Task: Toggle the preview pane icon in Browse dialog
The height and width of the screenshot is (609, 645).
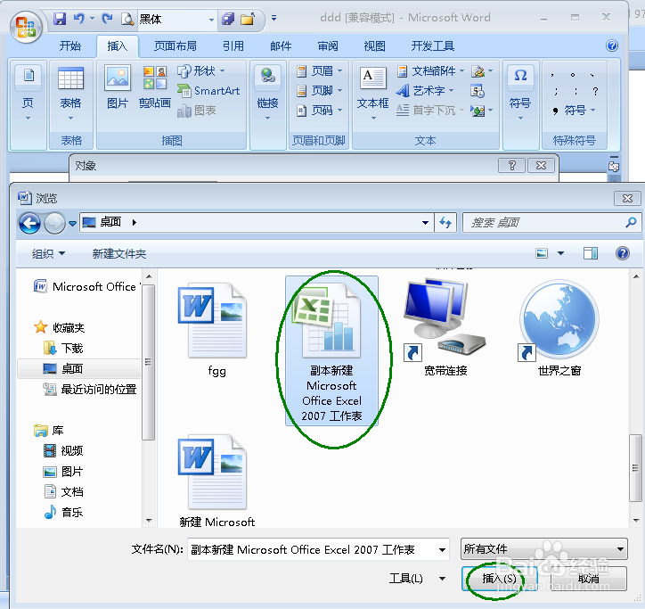Action: 591,253
